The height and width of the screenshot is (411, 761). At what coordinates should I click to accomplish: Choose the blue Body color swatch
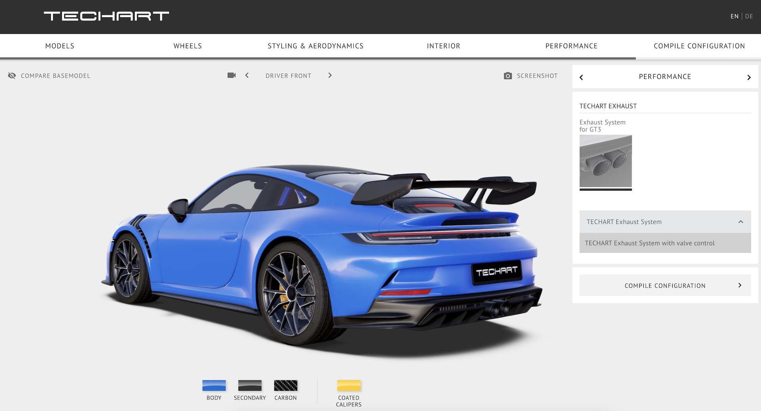click(x=214, y=386)
